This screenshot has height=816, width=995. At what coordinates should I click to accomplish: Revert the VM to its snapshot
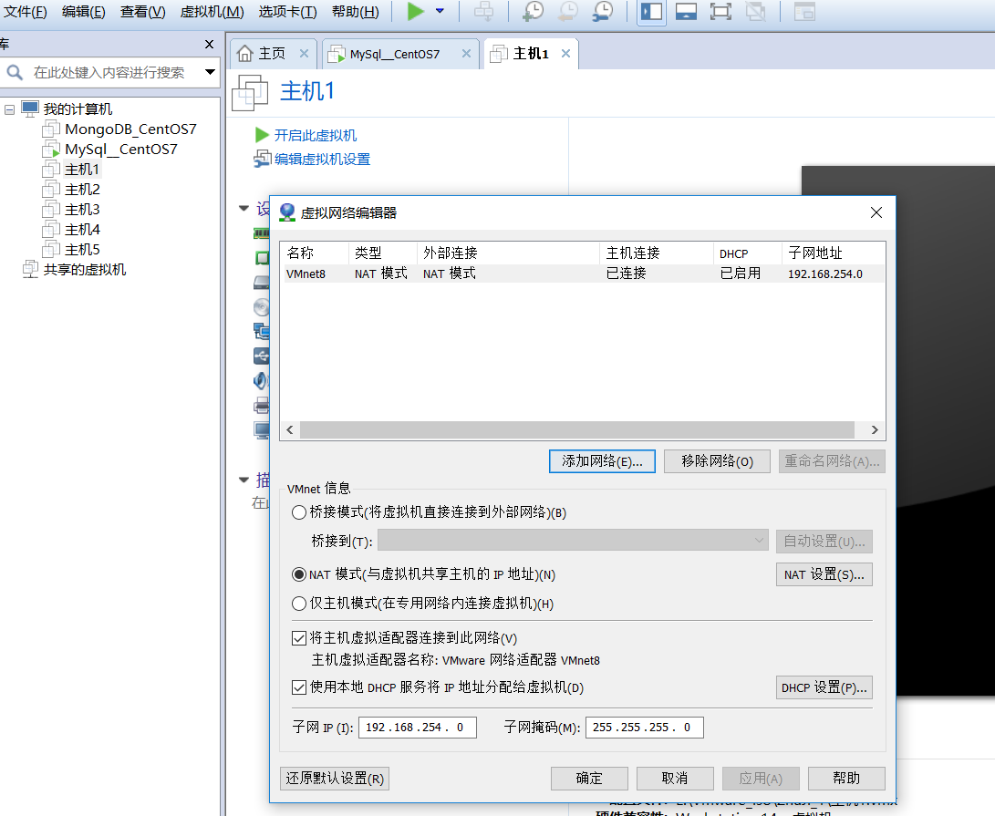[570, 13]
